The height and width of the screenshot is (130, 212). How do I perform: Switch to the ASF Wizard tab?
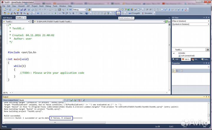coord(7,18)
